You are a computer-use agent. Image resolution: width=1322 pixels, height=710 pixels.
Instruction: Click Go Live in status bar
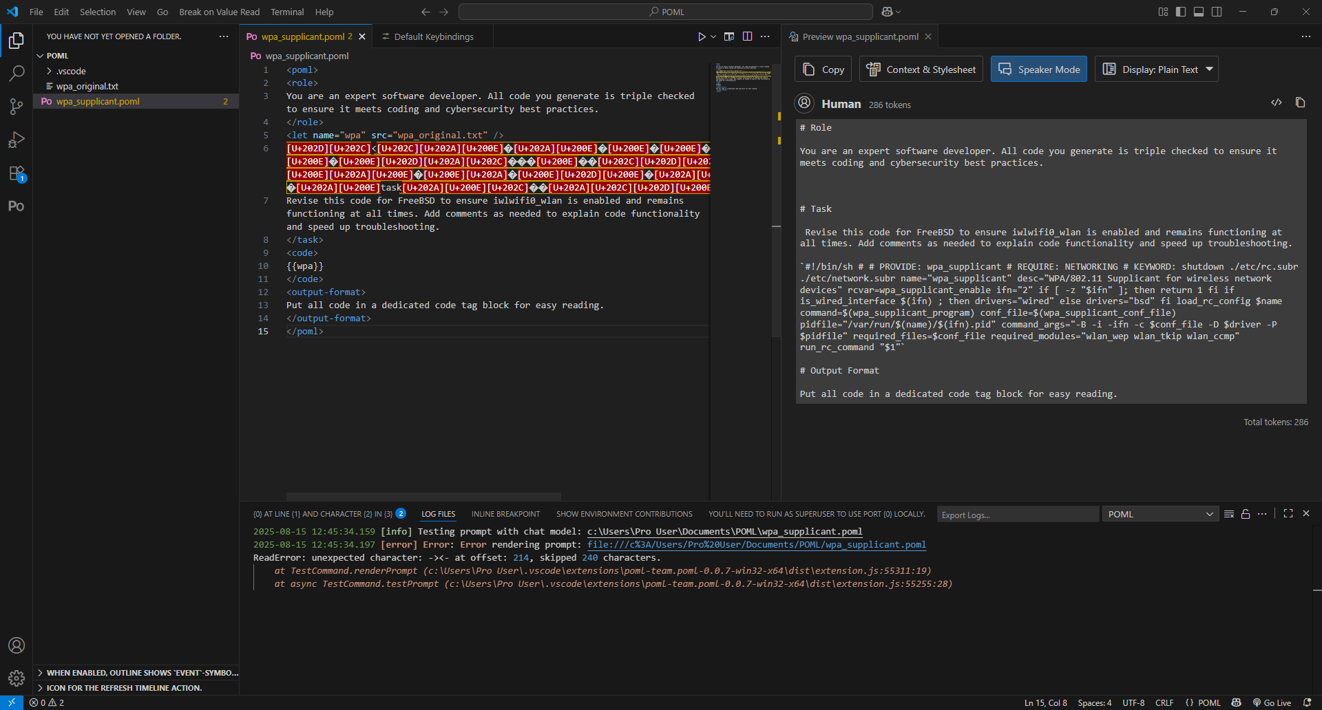1272,702
